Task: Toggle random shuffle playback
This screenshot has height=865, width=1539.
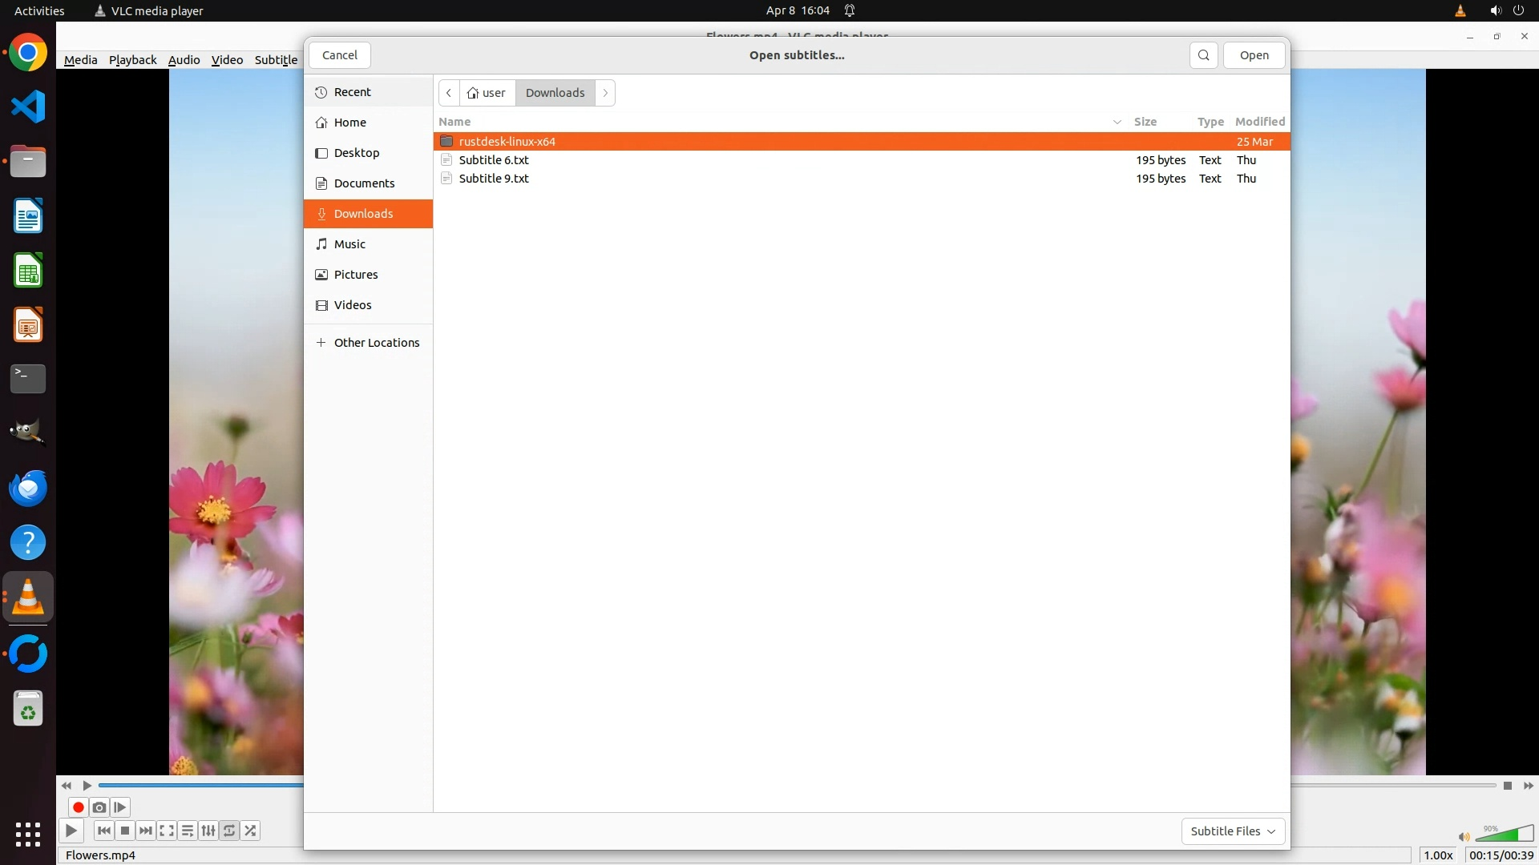Action: (x=250, y=831)
